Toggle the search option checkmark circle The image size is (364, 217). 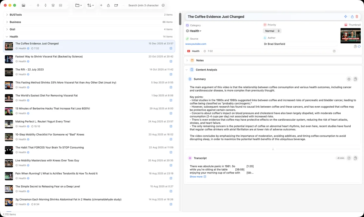coord(163,5)
